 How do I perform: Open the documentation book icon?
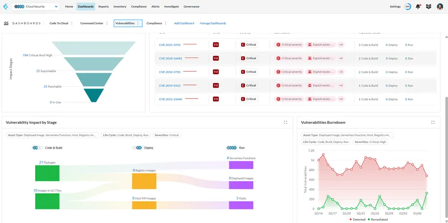coord(428,6)
